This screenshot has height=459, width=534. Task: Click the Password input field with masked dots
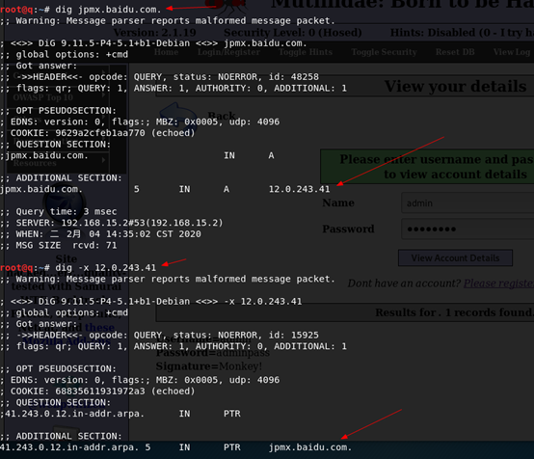467,229
